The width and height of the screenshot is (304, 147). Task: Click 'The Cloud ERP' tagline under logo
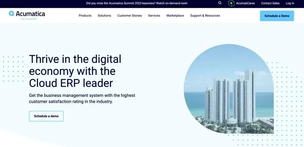pyautogui.click(x=29, y=19)
